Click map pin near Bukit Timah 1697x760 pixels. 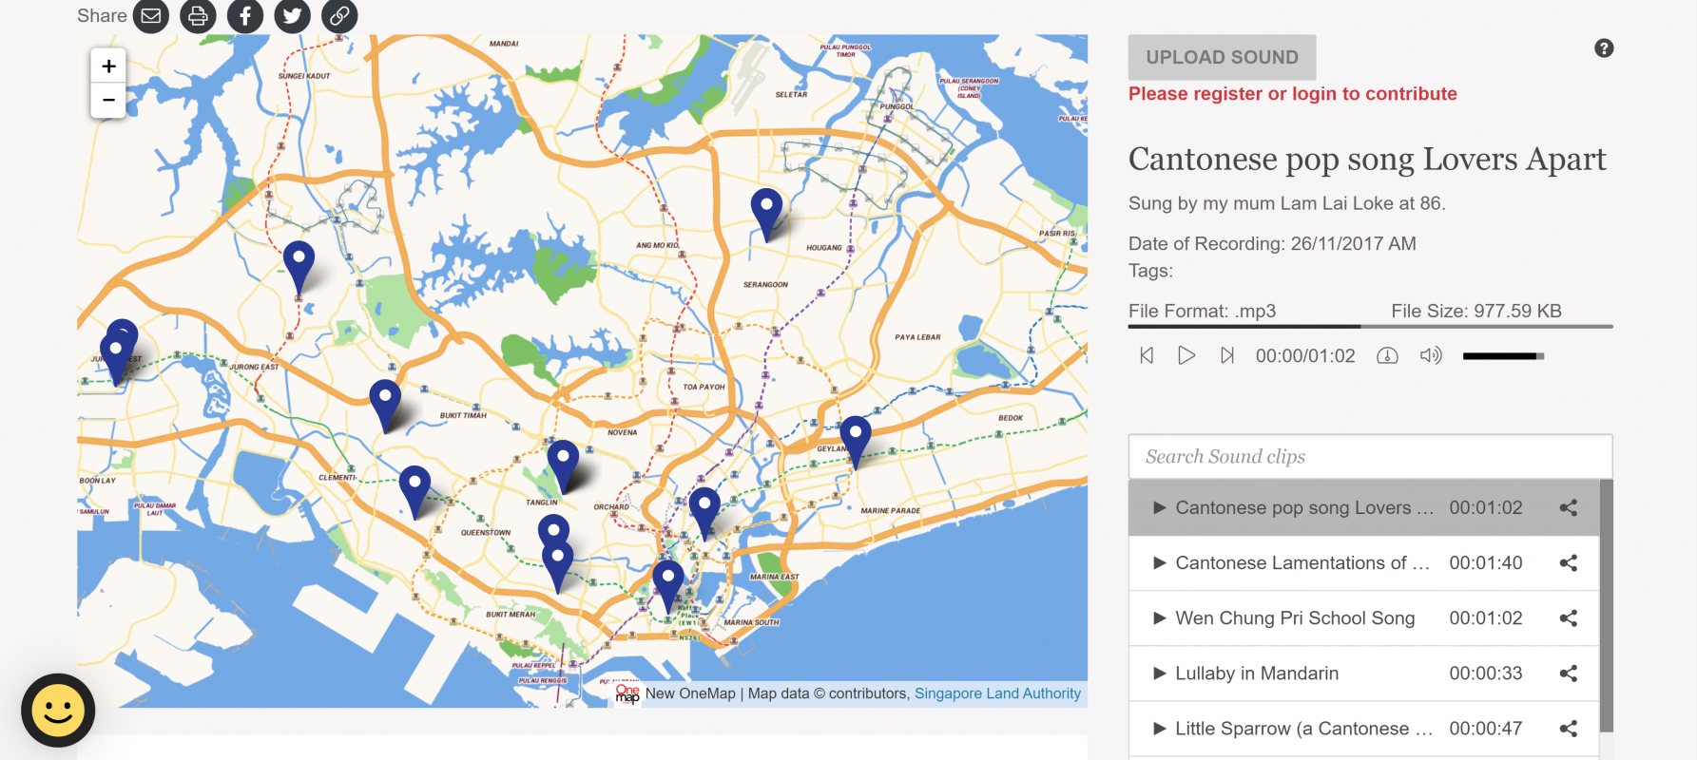(385, 405)
